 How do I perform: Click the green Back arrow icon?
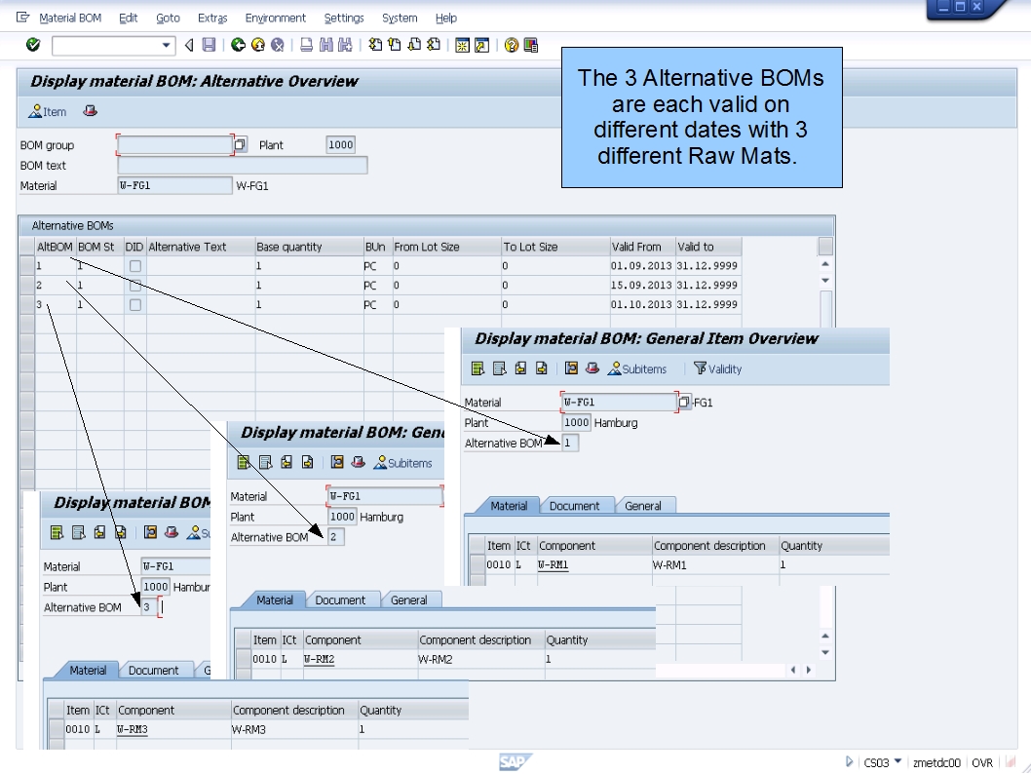238,45
